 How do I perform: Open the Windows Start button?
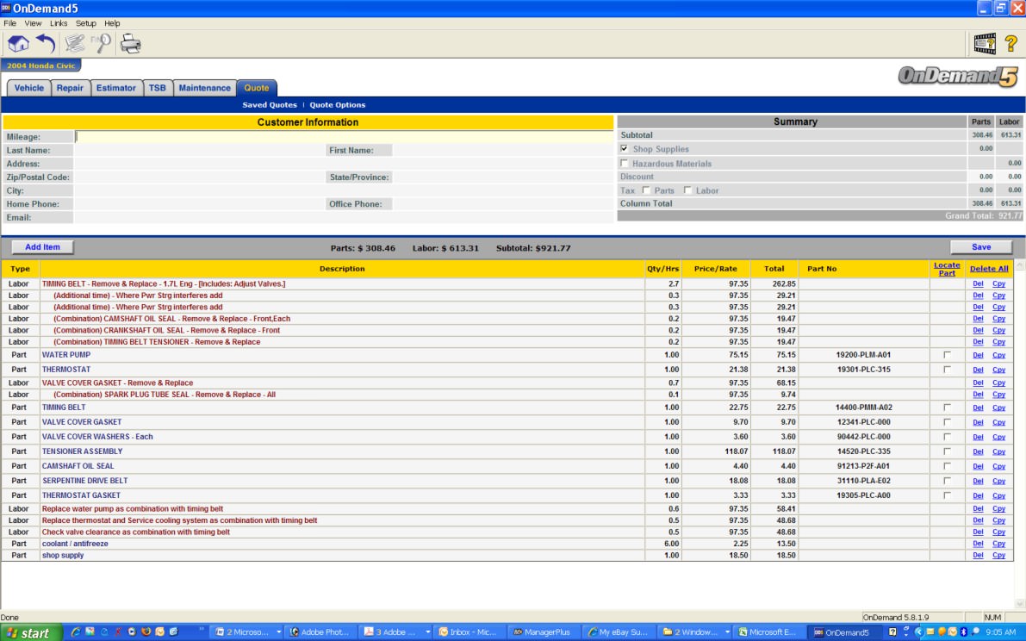[28, 632]
